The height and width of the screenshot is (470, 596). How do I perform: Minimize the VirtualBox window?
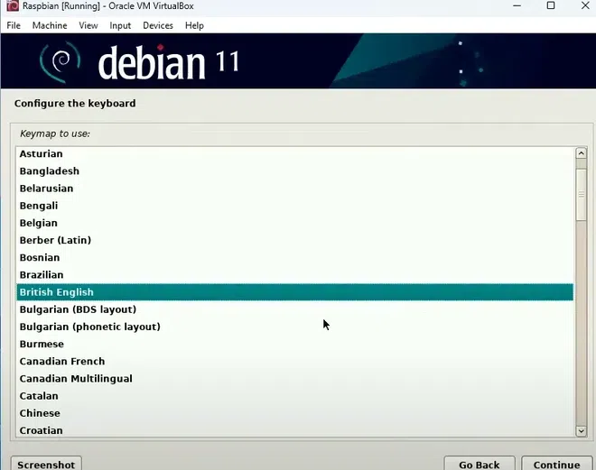coord(517,5)
